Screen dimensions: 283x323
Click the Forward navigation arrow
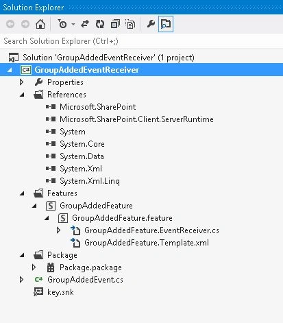tap(25, 24)
